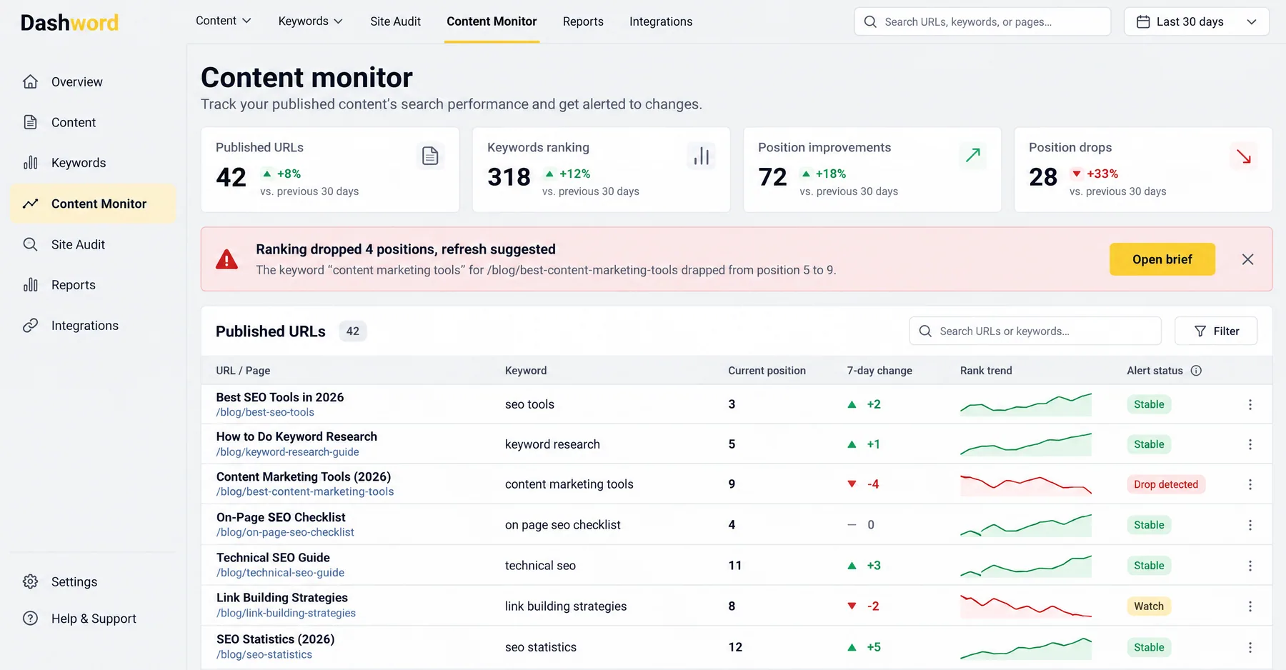Open the Last 30 days date range dropdown

coord(1197,21)
